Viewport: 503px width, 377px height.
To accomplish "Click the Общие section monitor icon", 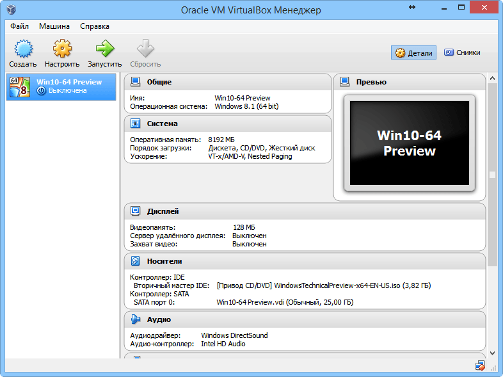I will (136, 82).
